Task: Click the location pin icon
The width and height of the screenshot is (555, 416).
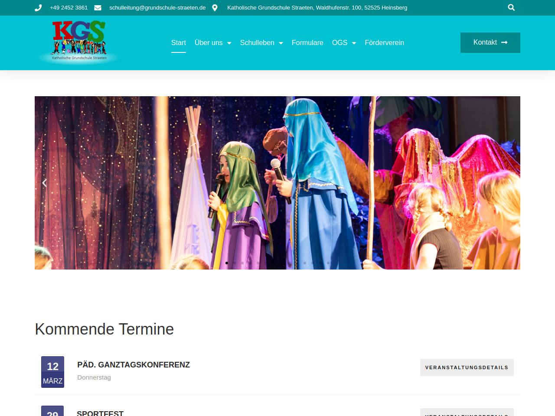Action: point(215,8)
